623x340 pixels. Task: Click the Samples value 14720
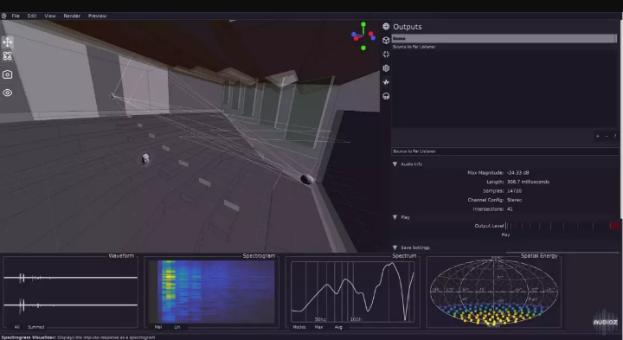pos(514,191)
